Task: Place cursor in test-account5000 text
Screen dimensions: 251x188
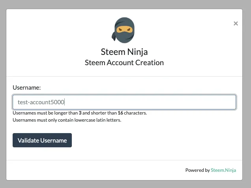Action: click(x=41, y=102)
